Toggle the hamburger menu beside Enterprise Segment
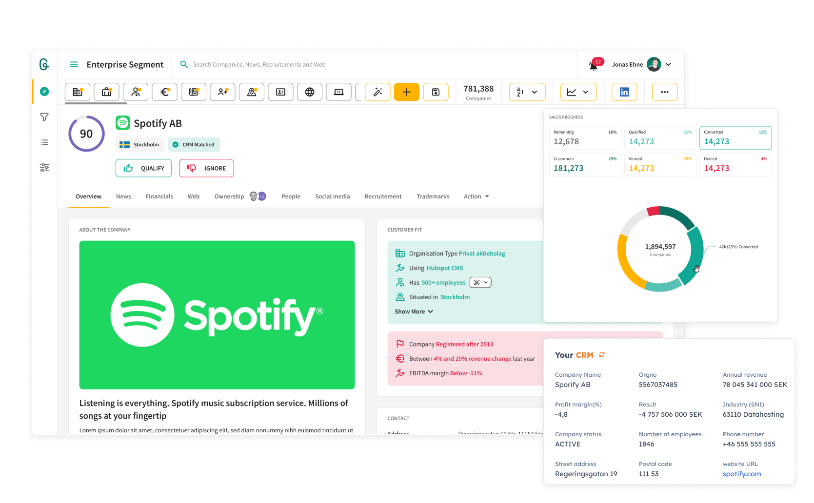Image resolution: width=814 pixels, height=503 pixels. pyautogui.click(x=74, y=64)
